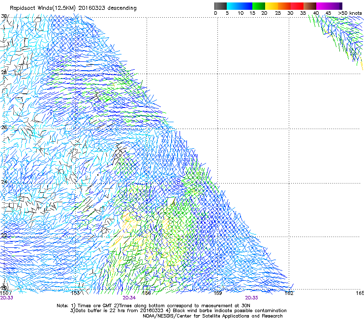This screenshot has width=364, height=319.
Task: Click longitude label '156'
Action: click(x=147, y=293)
